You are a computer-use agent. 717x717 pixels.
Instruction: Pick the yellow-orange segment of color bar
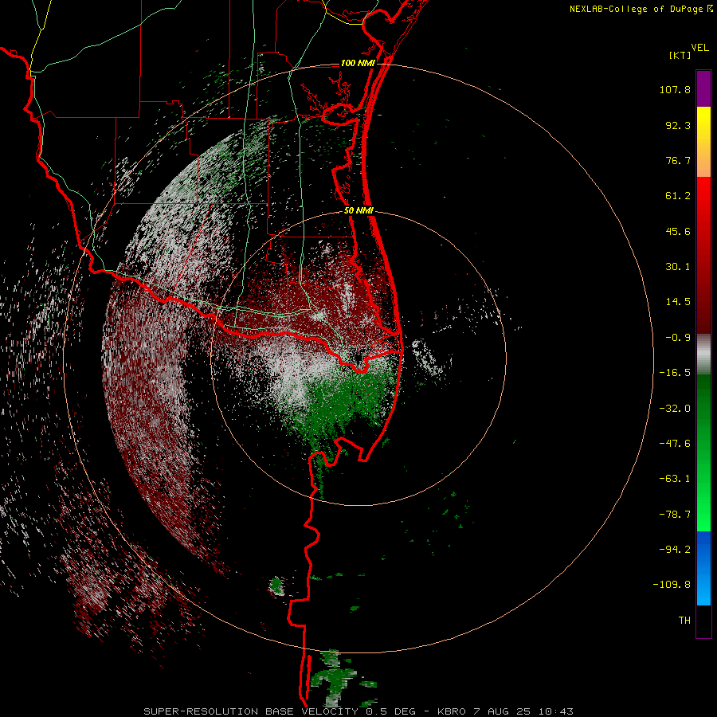click(x=703, y=142)
